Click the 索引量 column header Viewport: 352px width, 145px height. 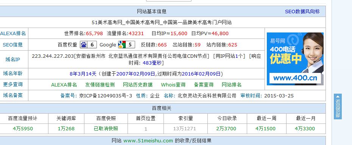(185, 118)
